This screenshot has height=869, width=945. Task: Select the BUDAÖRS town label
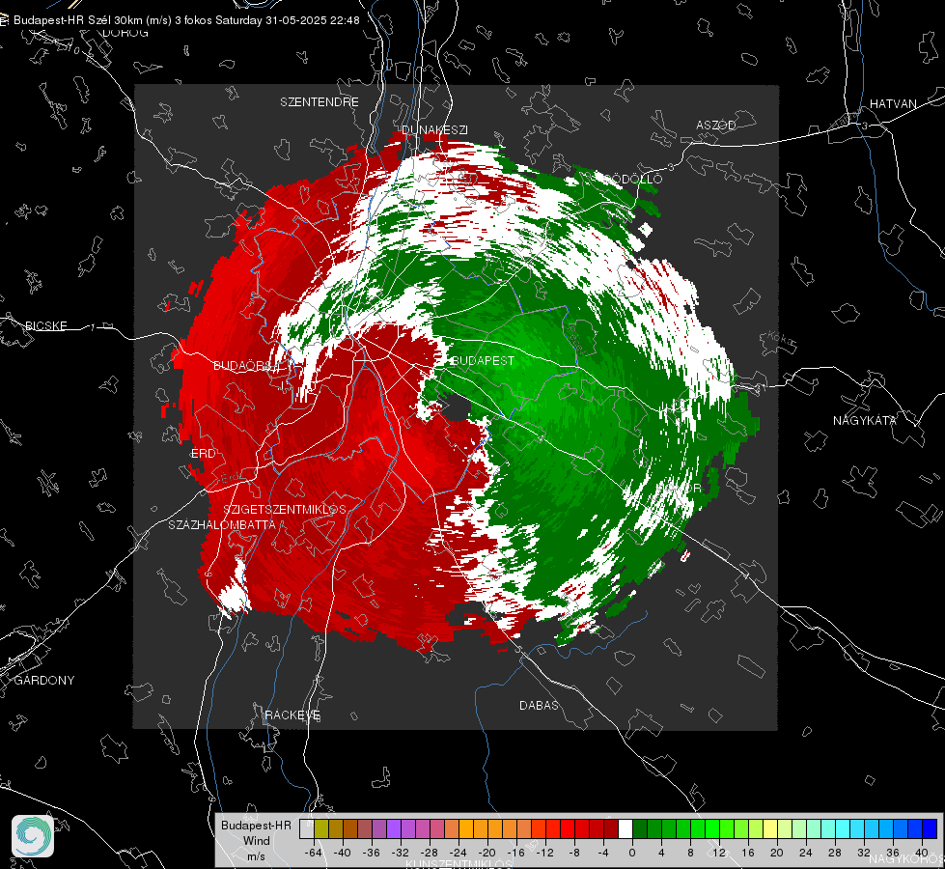click(247, 365)
